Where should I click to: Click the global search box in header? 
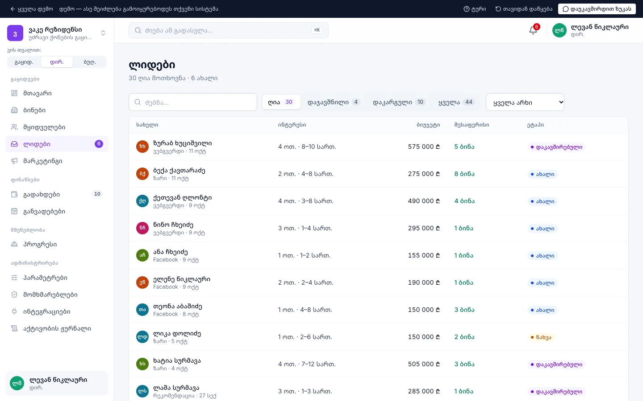click(229, 30)
